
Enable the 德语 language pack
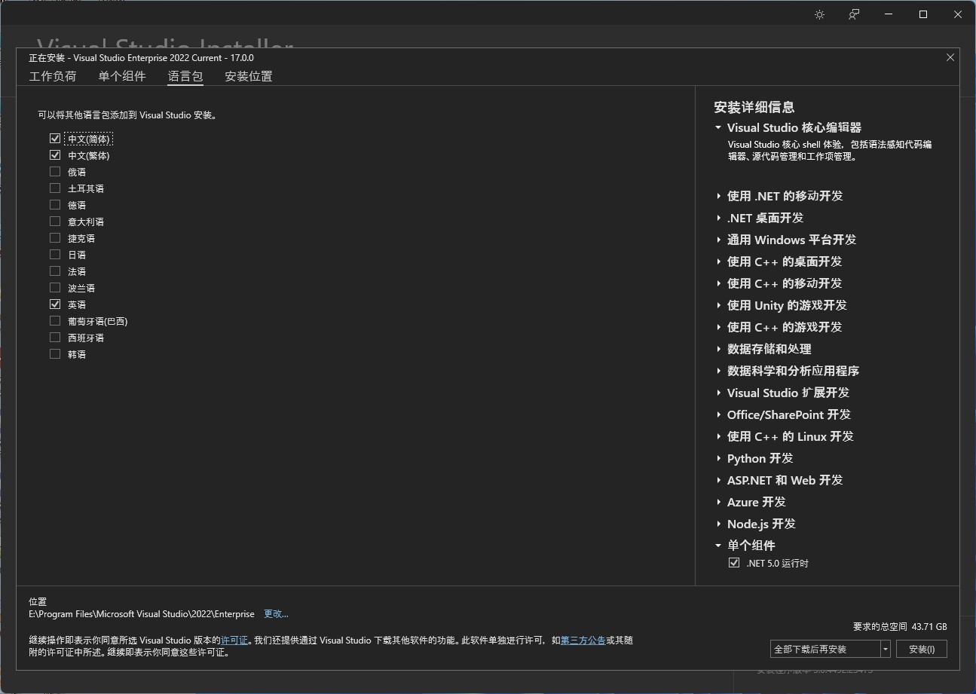[55, 205]
